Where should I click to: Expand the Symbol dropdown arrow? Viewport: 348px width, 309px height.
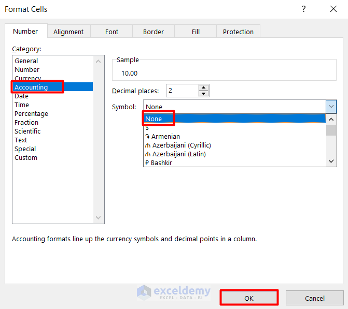[x=331, y=107]
